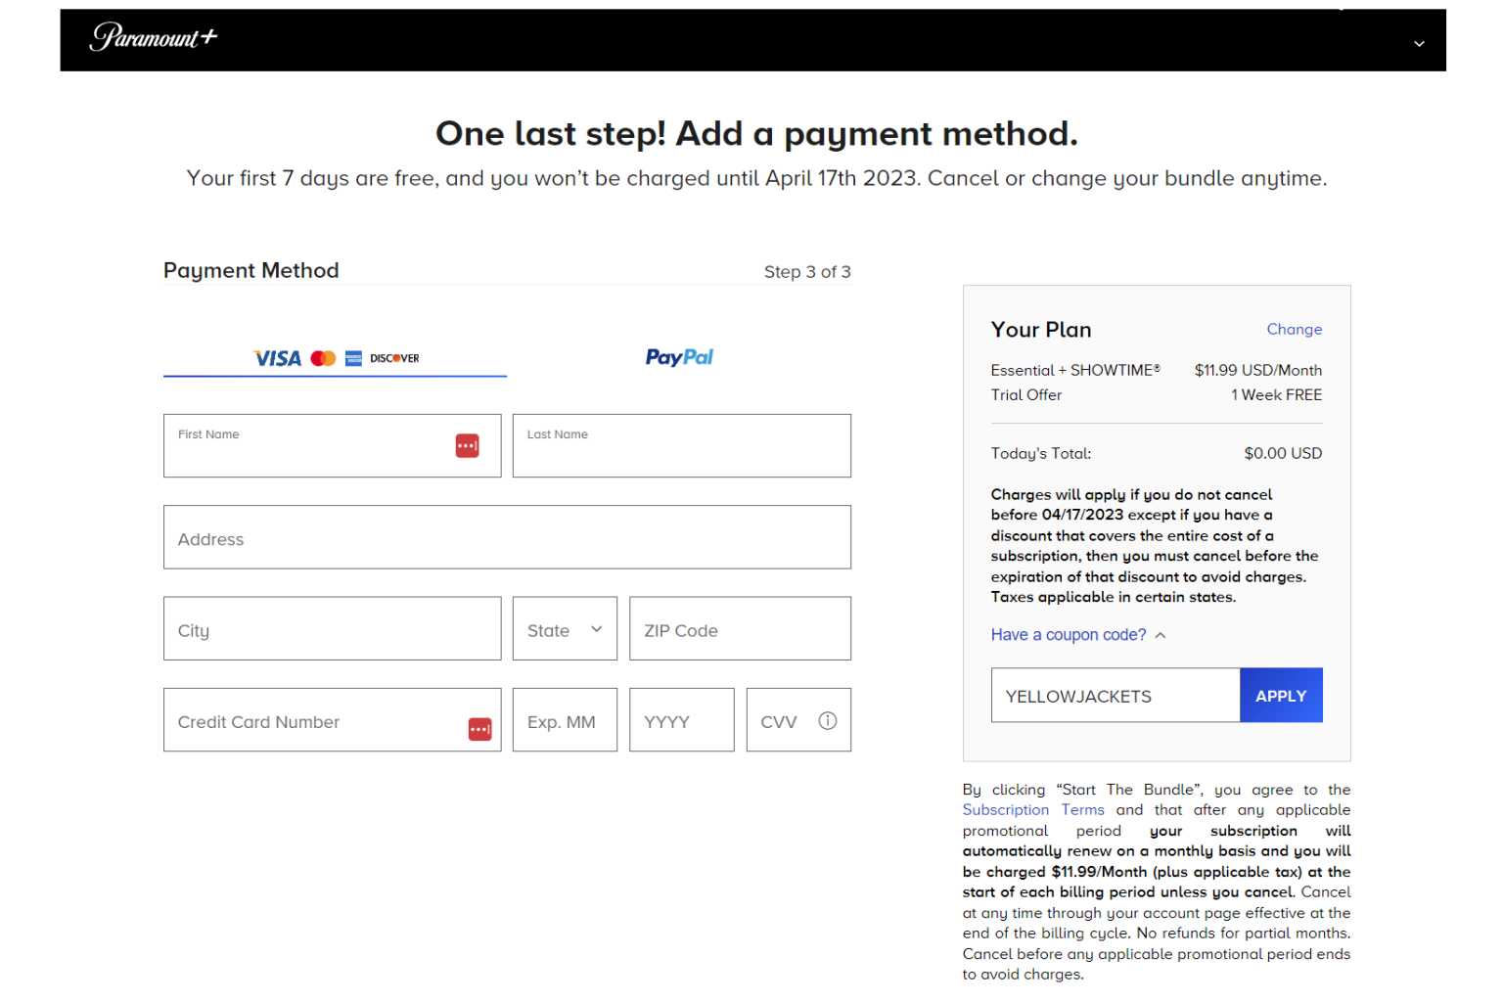
Task: Click password manager icon in Credit Card field
Action: click(479, 729)
